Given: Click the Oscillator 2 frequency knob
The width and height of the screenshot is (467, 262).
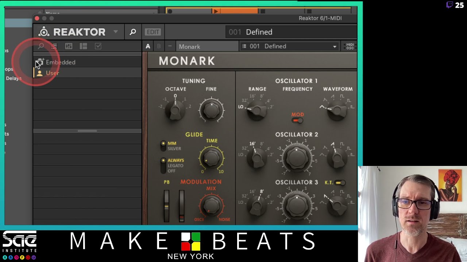Looking at the screenshot, I should 297,158.
